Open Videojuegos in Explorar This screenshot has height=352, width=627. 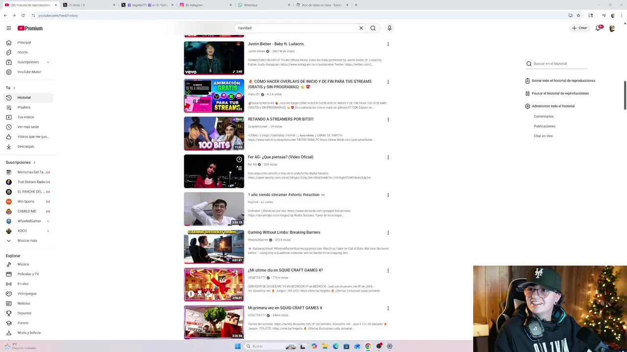click(27, 293)
